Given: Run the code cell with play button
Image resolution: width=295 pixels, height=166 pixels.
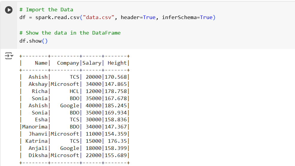Looking at the screenshot, I should 9,10.
